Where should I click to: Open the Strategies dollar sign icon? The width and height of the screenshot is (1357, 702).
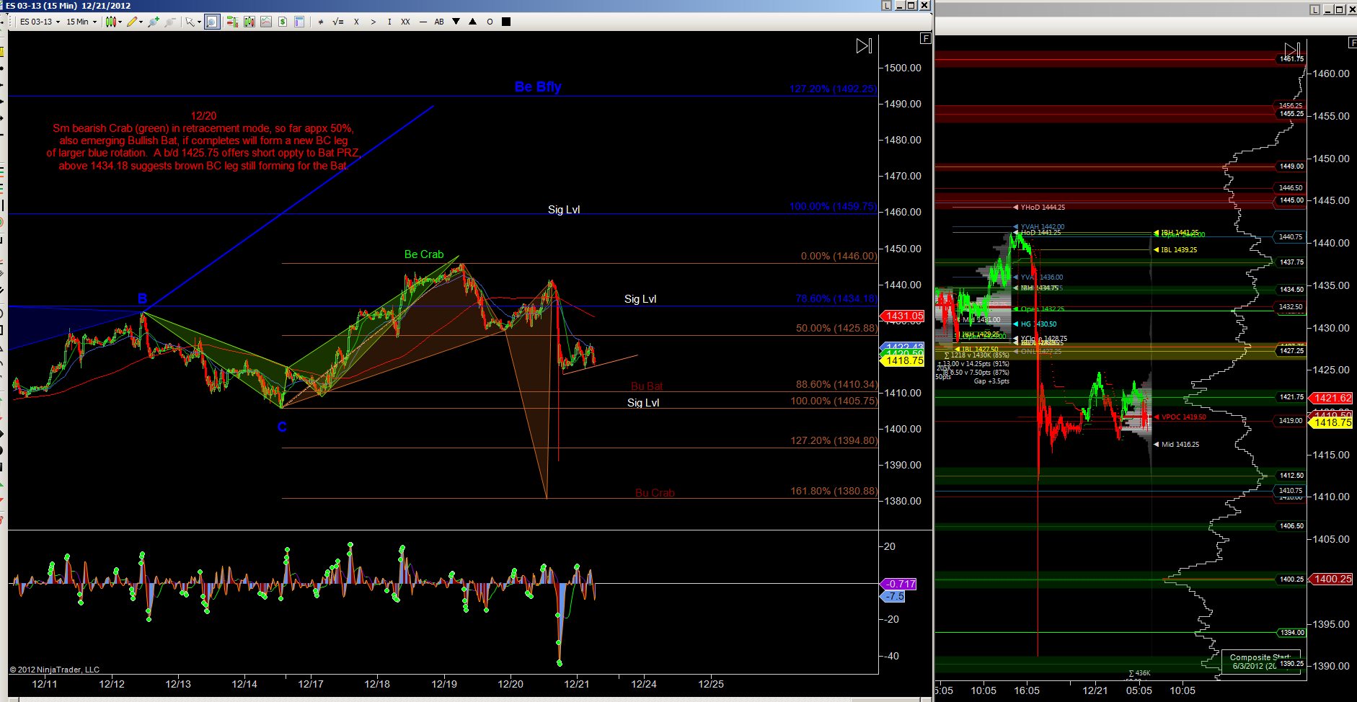tap(283, 22)
